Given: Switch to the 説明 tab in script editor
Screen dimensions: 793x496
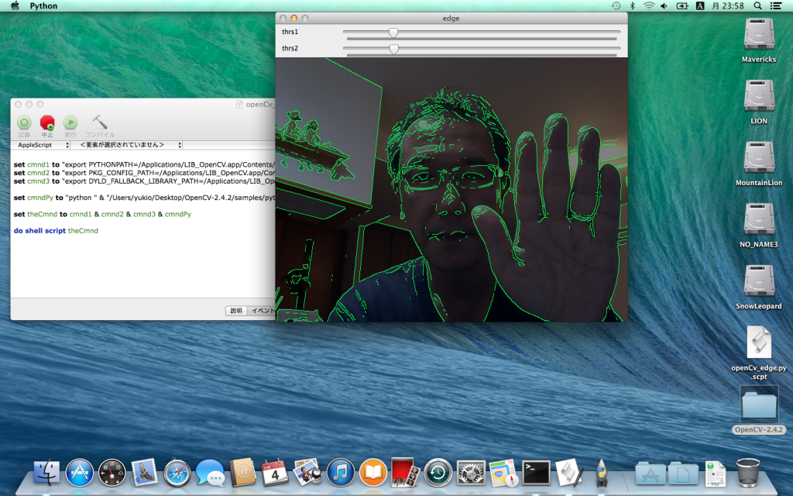Looking at the screenshot, I should (236, 311).
